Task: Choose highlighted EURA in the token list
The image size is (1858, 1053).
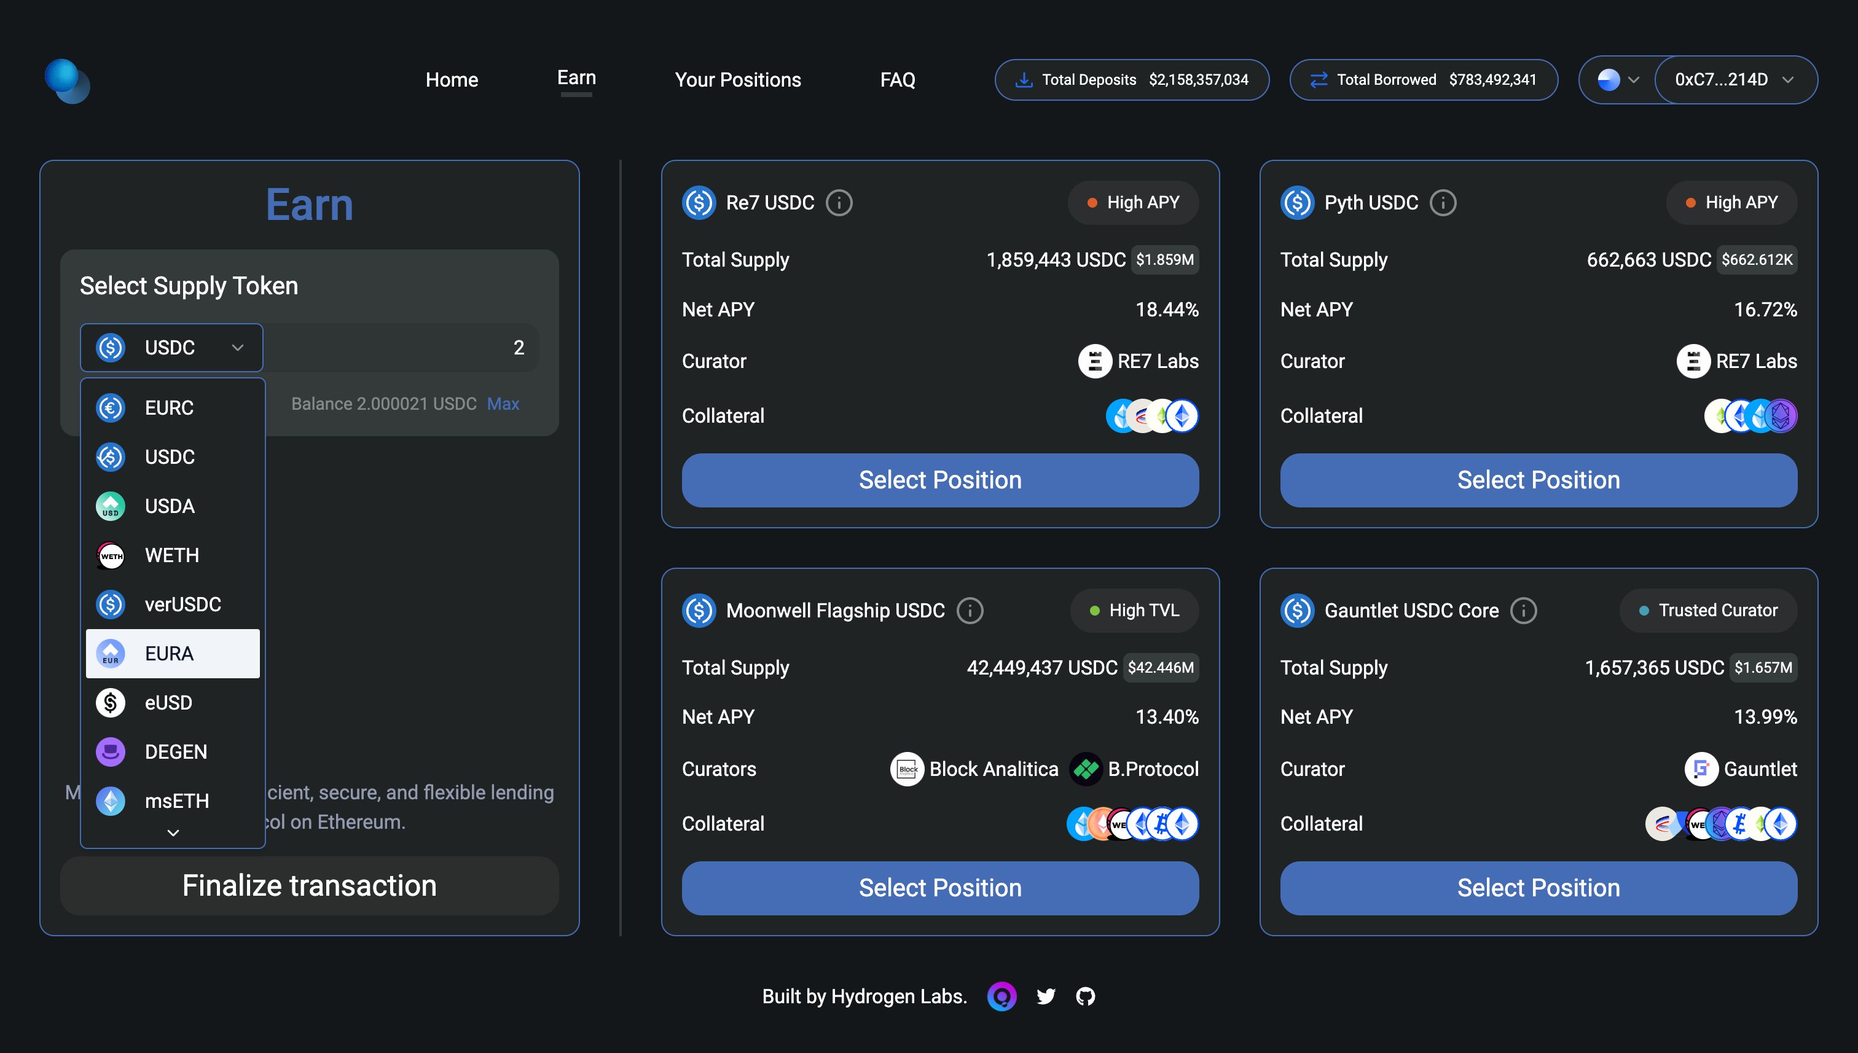Action: [173, 654]
